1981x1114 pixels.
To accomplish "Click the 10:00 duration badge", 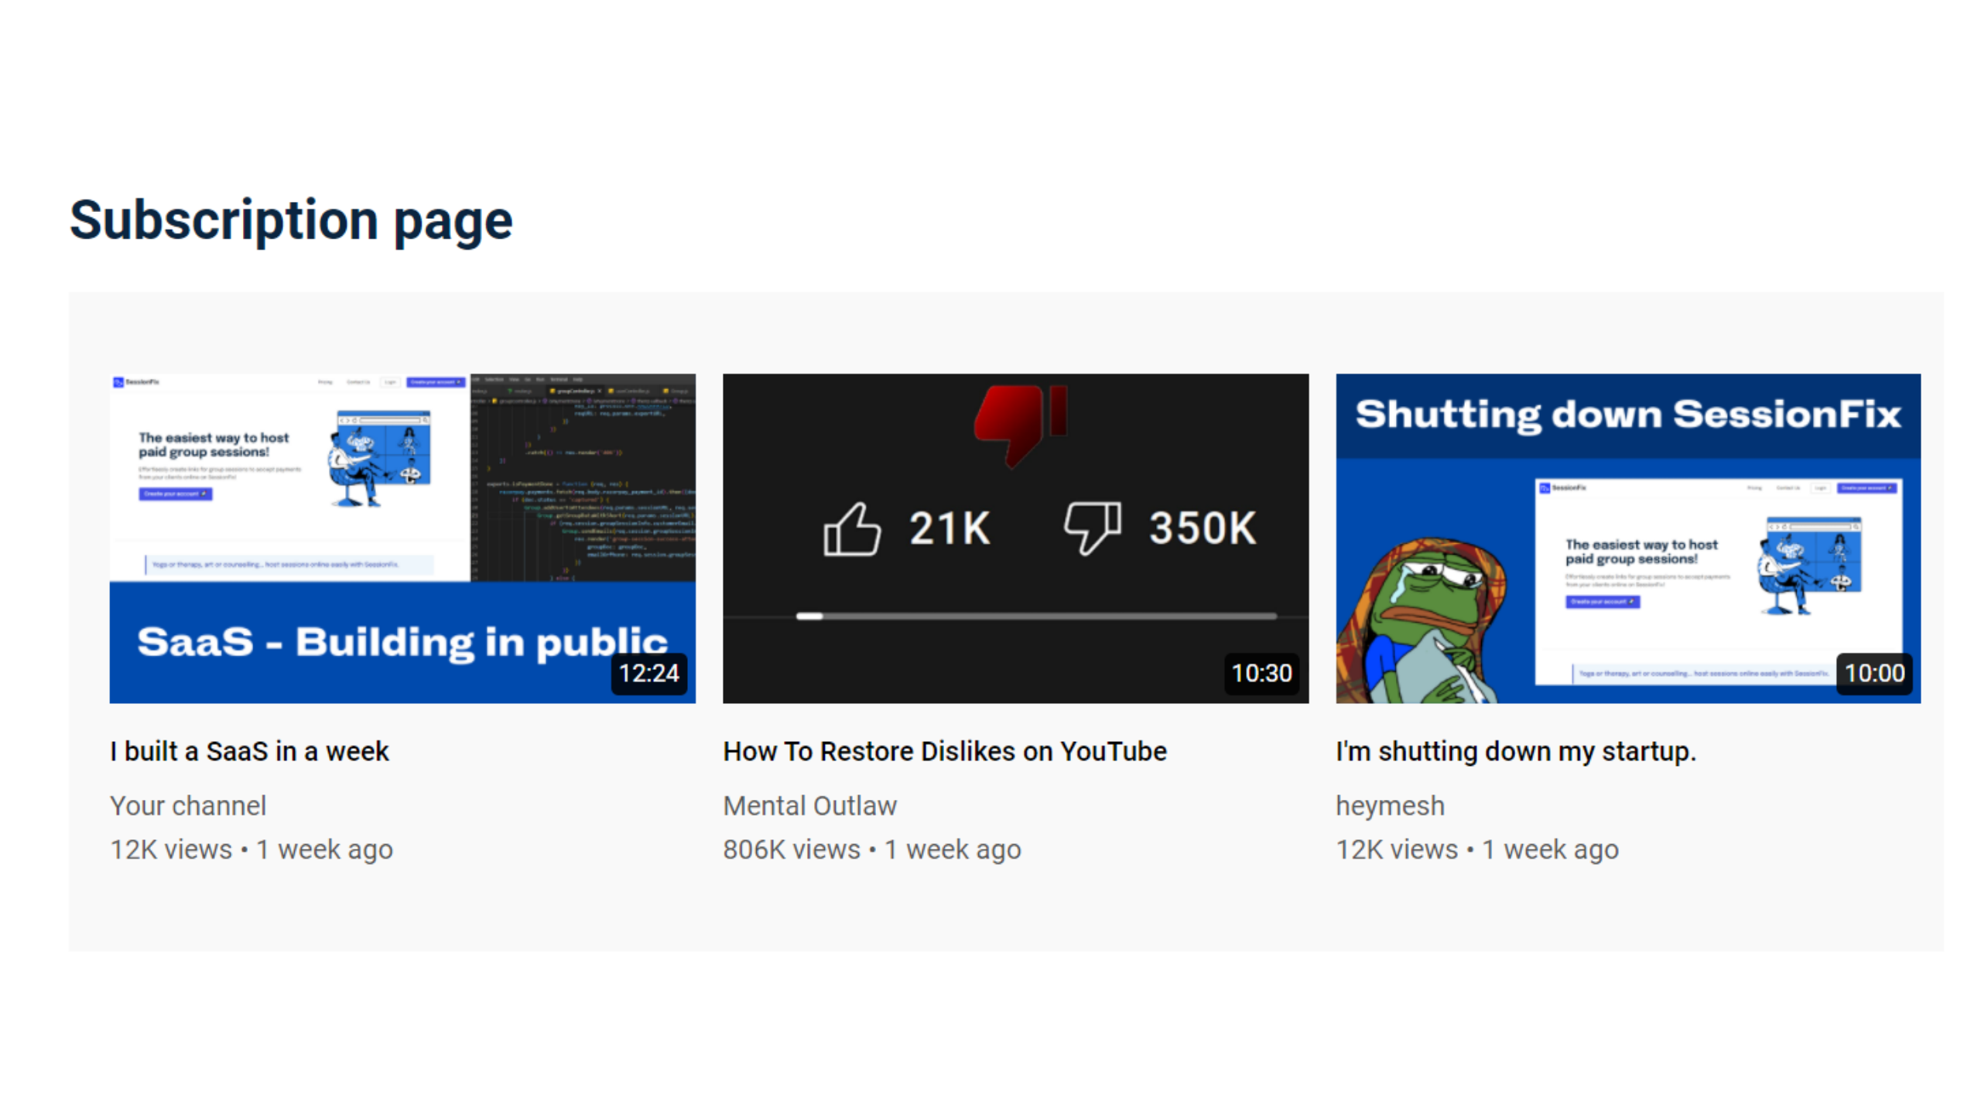I will (x=1873, y=673).
